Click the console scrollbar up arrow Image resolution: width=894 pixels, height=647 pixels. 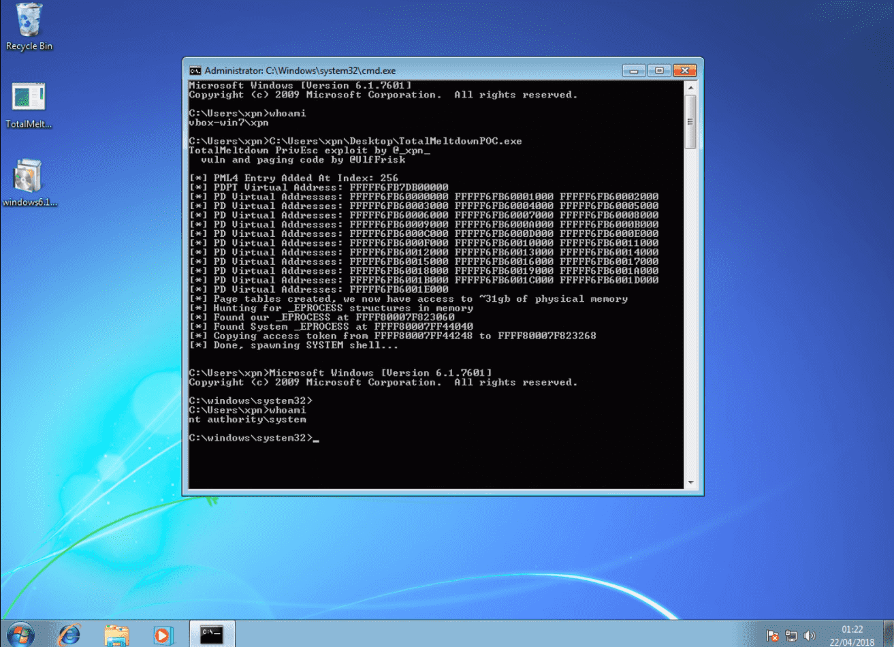[690, 88]
